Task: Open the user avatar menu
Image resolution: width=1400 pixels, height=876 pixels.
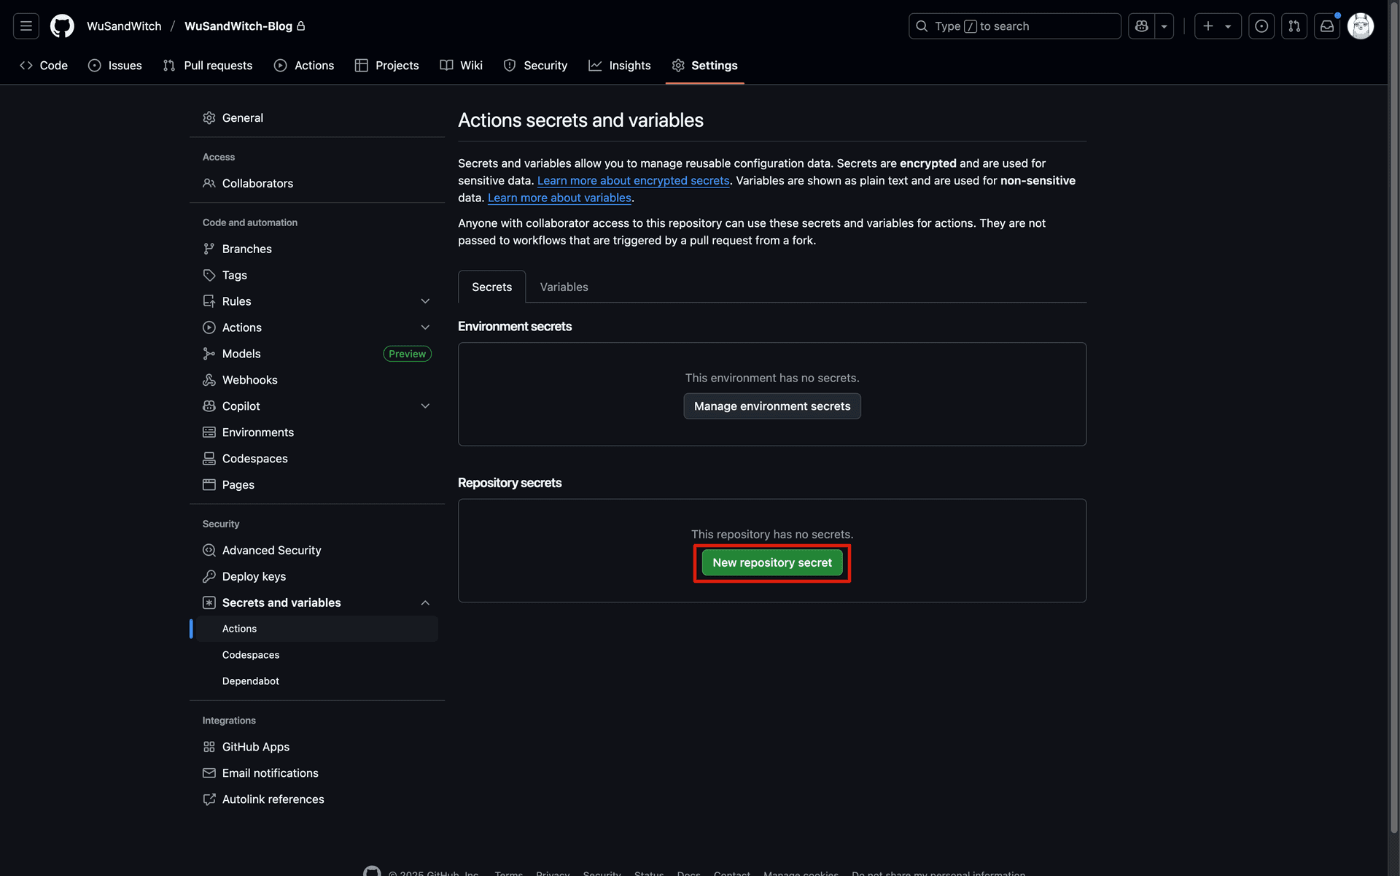Action: click(x=1361, y=26)
